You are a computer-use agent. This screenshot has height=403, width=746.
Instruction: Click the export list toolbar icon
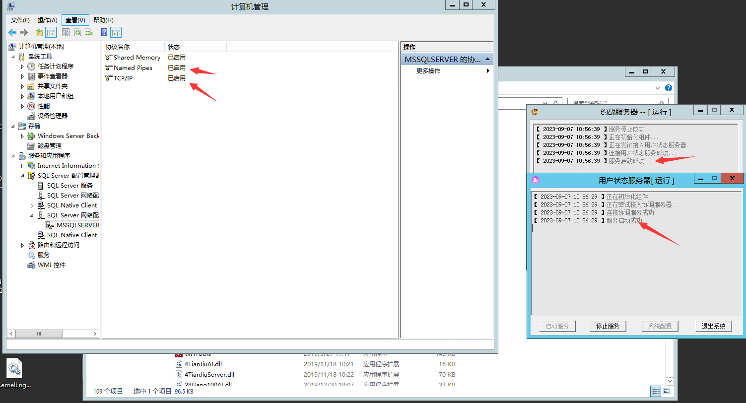click(x=89, y=33)
